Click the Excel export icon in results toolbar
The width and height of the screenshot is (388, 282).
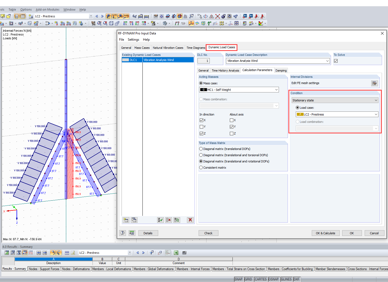176,253
